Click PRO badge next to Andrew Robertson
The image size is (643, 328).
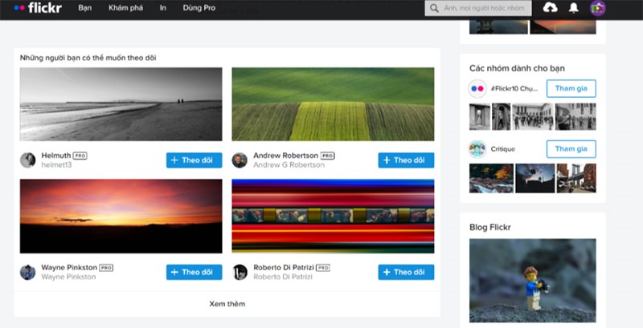pyautogui.click(x=327, y=156)
